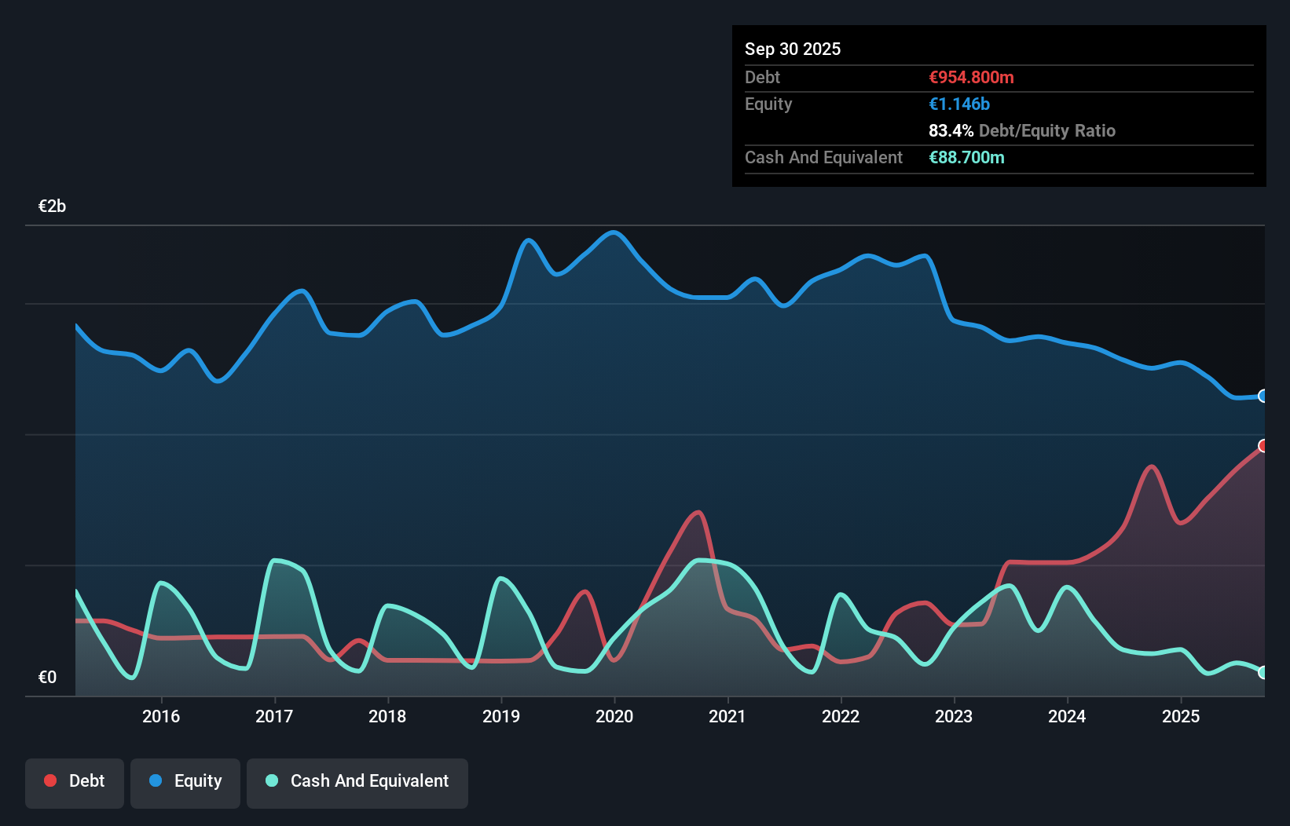Viewport: 1290px width, 826px height.
Task: Click the Sep 30 2025 tooltip date
Action: pos(793,49)
